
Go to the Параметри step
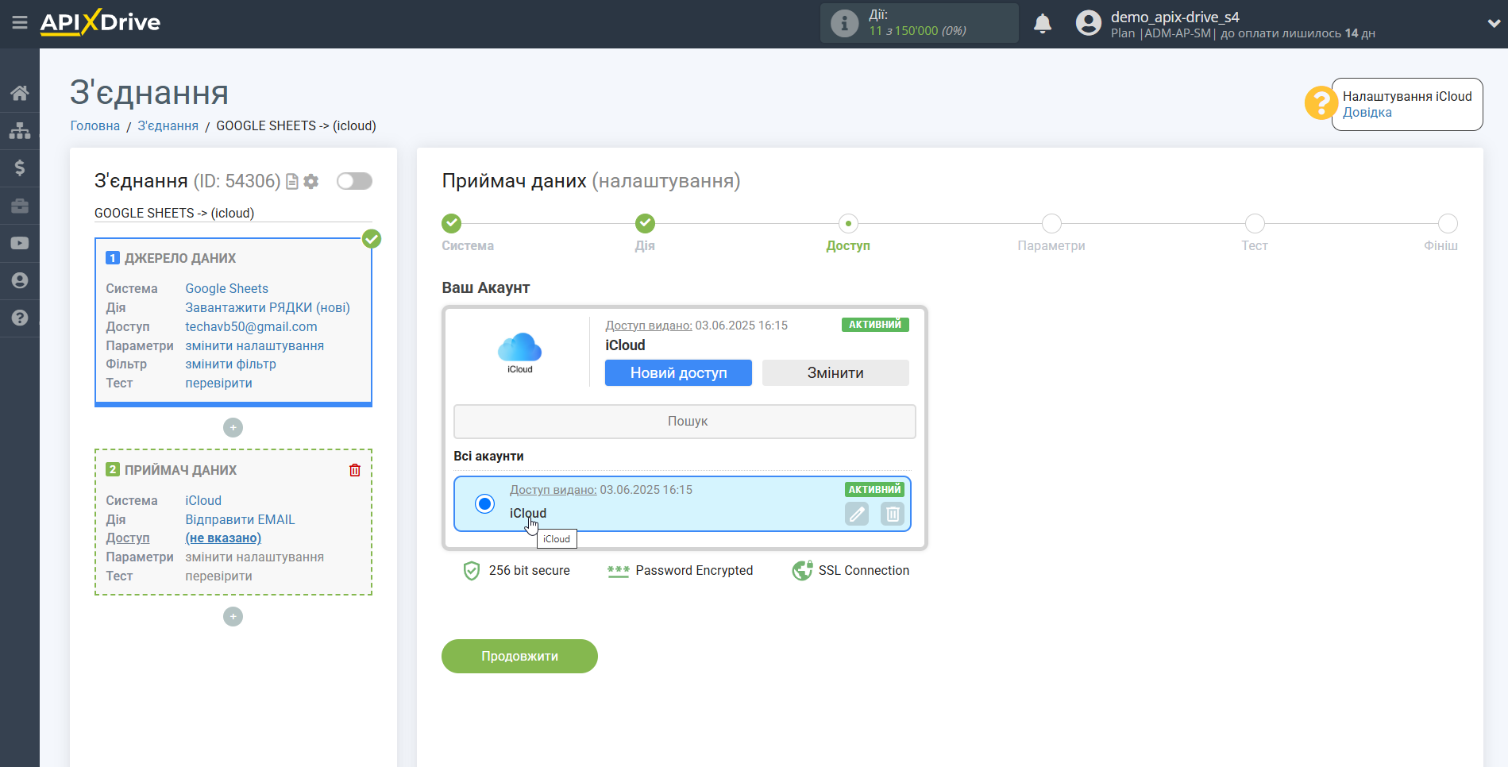pyautogui.click(x=1051, y=224)
